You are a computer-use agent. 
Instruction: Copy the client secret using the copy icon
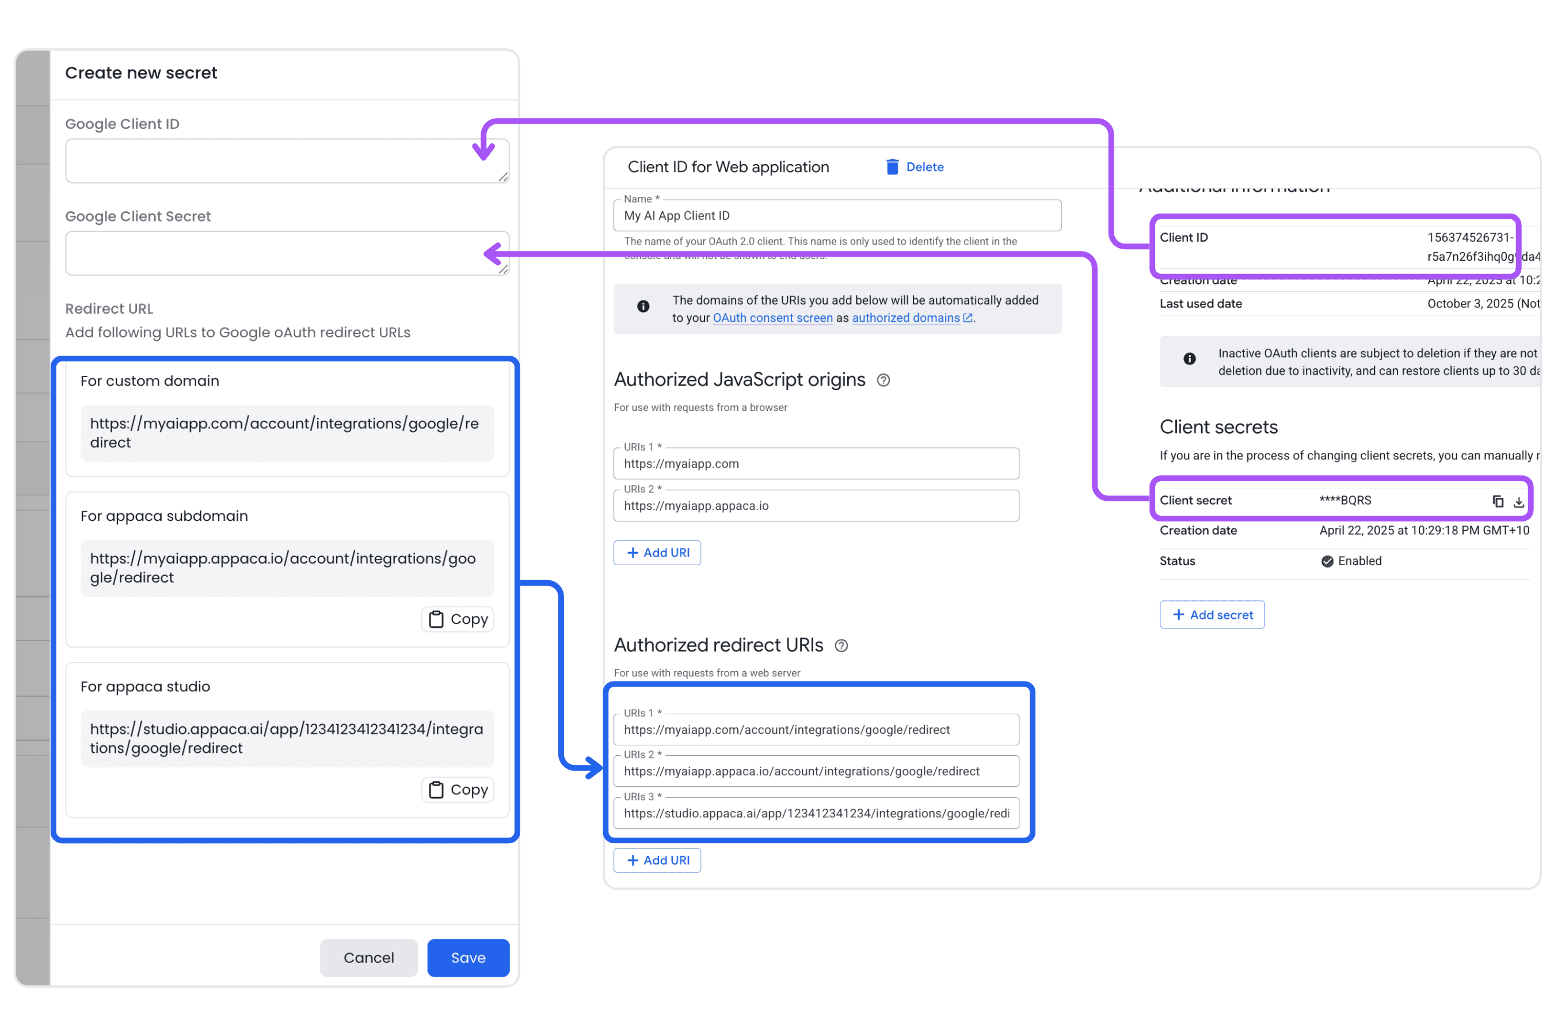(1498, 501)
